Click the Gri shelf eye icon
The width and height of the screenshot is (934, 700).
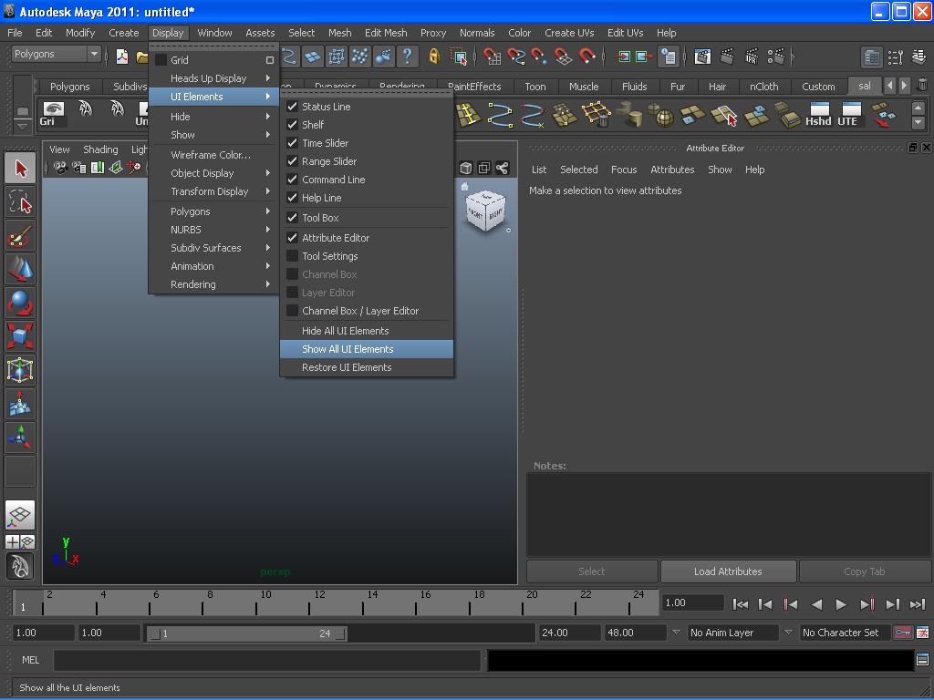pos(53,114)
